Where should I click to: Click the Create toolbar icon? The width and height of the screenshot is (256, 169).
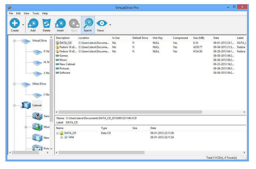click(15, 23)
